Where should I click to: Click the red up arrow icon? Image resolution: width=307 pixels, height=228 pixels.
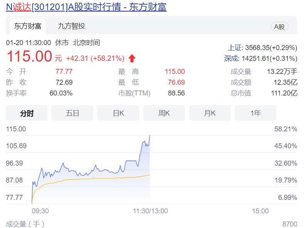coord(132,59)
